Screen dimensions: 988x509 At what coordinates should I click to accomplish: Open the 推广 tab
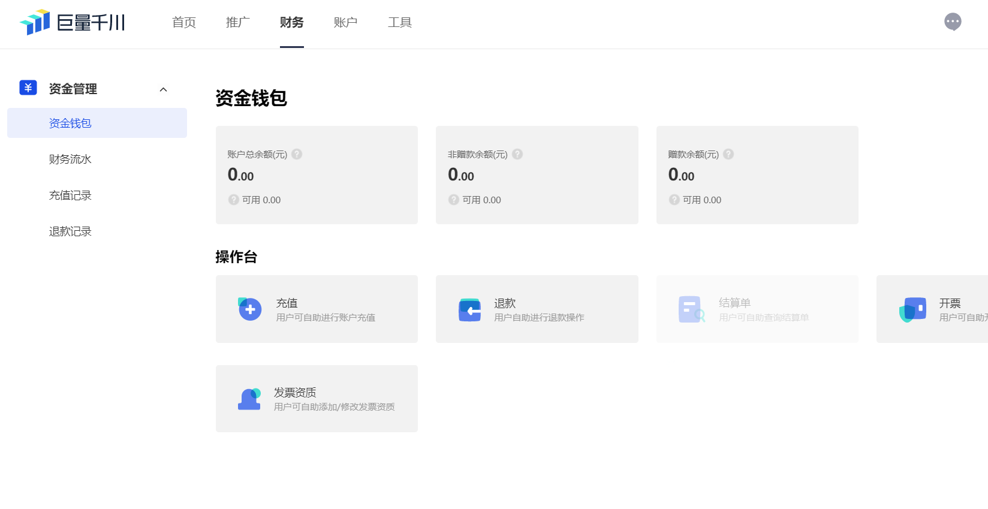click(x=238, y=23)
